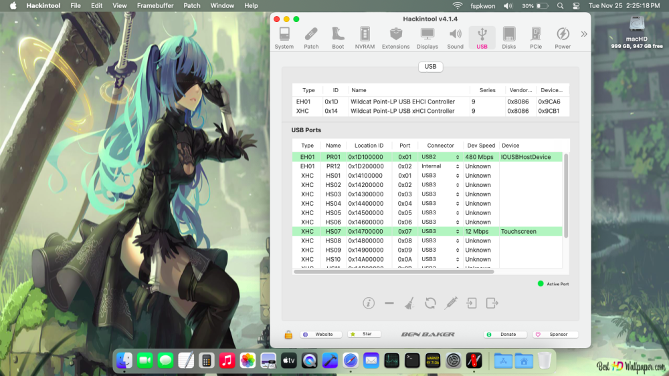Open Terminal from the Dock
The height and width of the screenshot is (376, 669).
click(412, 361)
